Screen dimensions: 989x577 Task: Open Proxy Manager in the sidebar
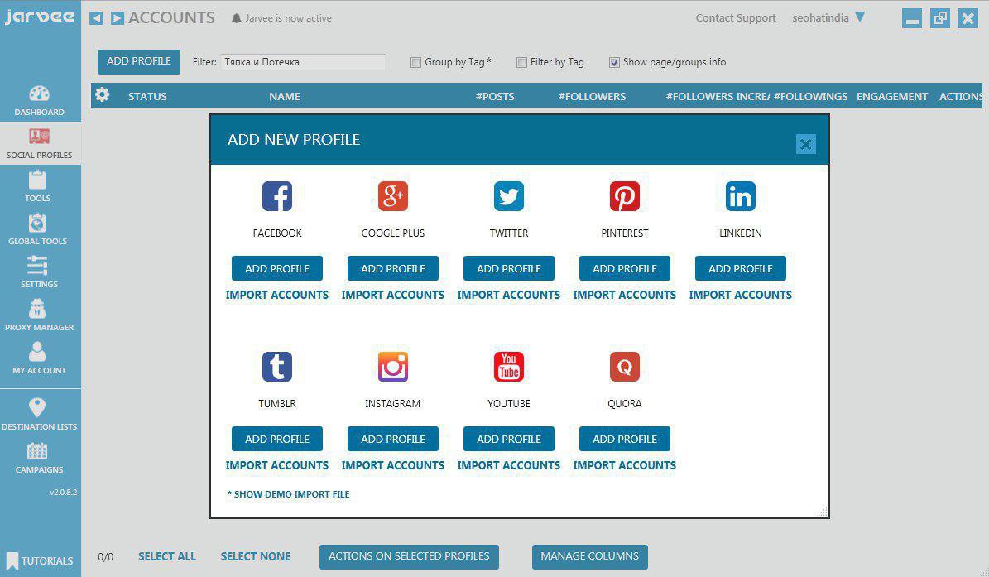pyautogui.click(x=39, y=315)
